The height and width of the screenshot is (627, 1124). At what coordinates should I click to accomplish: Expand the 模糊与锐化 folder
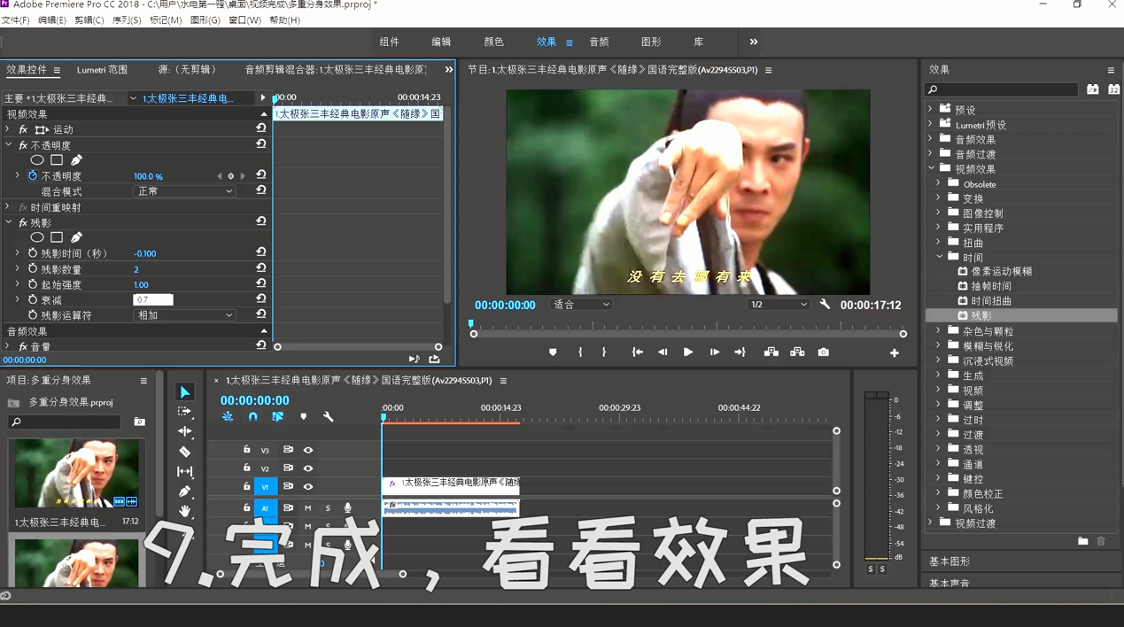(x=939, y=346)
